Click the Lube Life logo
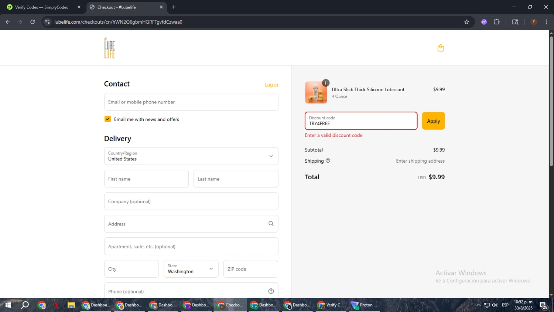 (109, 48)
